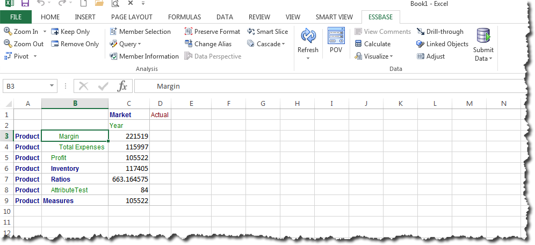Screen dimensions: 535x245
Task: Select the AttributeTest cell
Action: coord(75,190)
